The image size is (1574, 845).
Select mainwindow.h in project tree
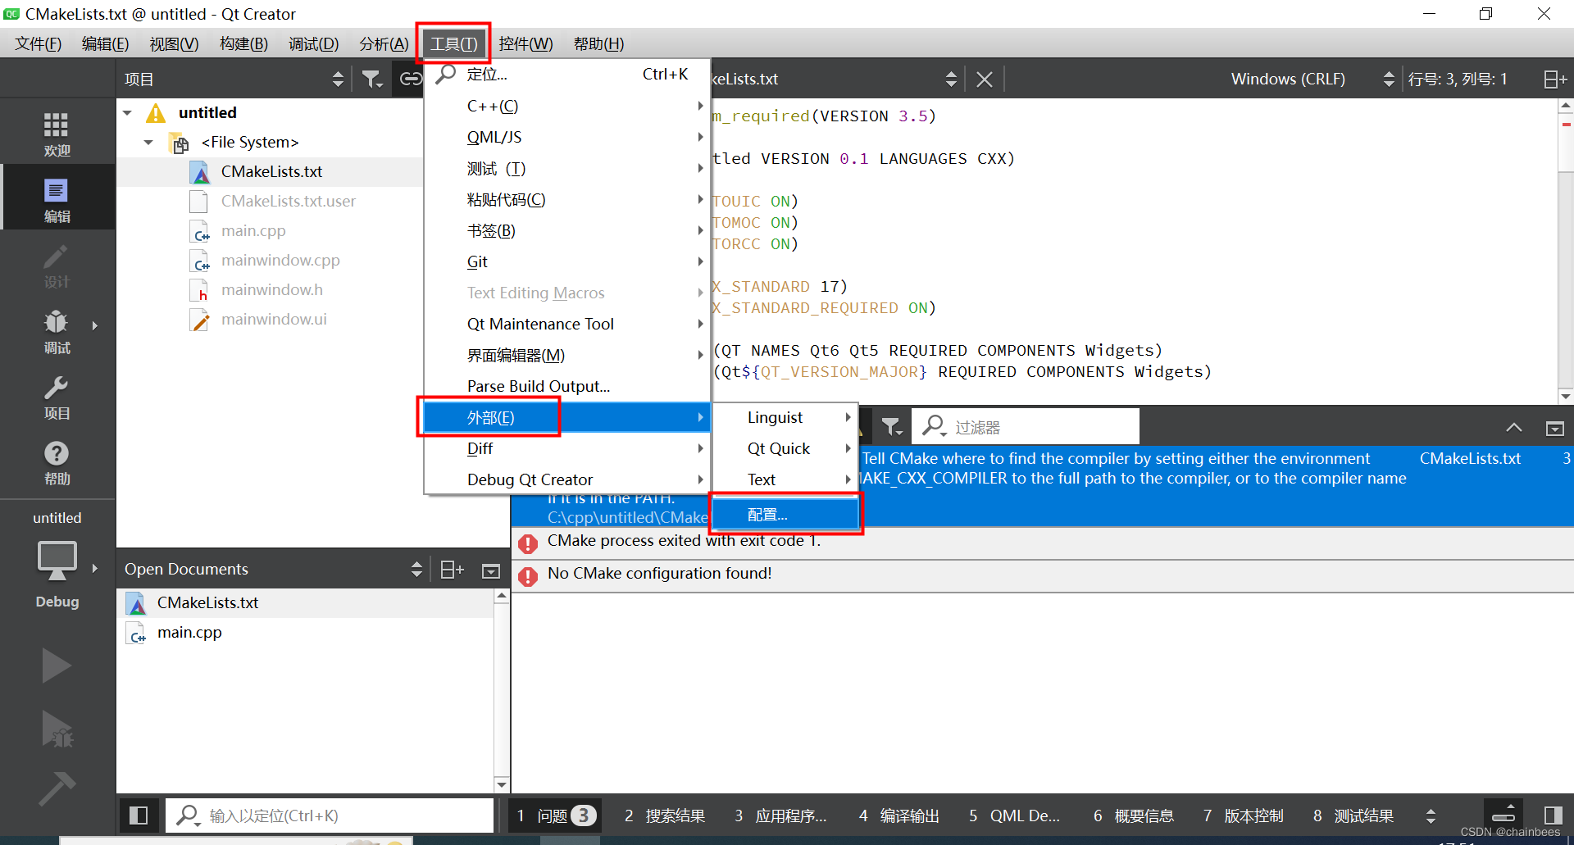tap(271, 289)
